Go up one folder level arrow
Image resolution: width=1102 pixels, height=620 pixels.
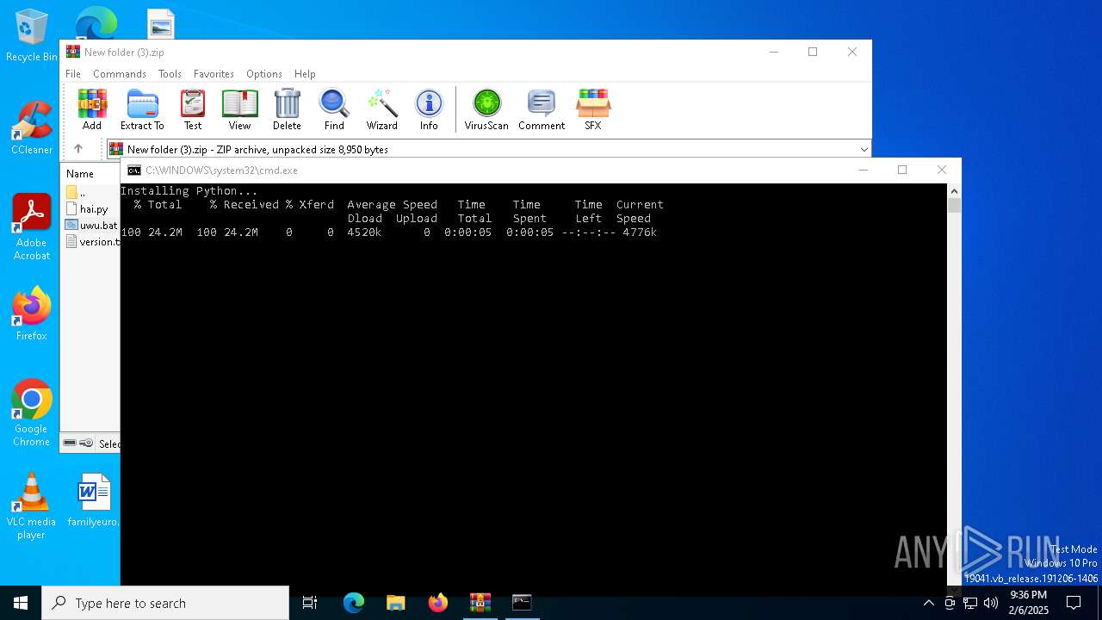pyautogui.click(x=78, y=149)
